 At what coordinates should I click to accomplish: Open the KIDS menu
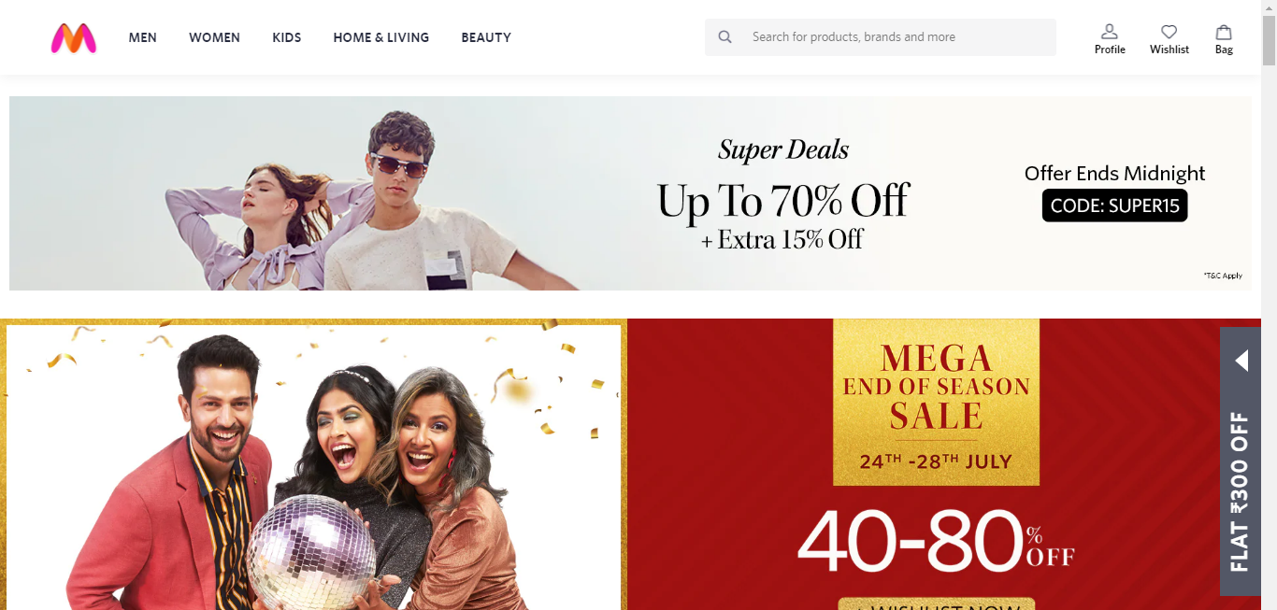[x=287, y=37]
